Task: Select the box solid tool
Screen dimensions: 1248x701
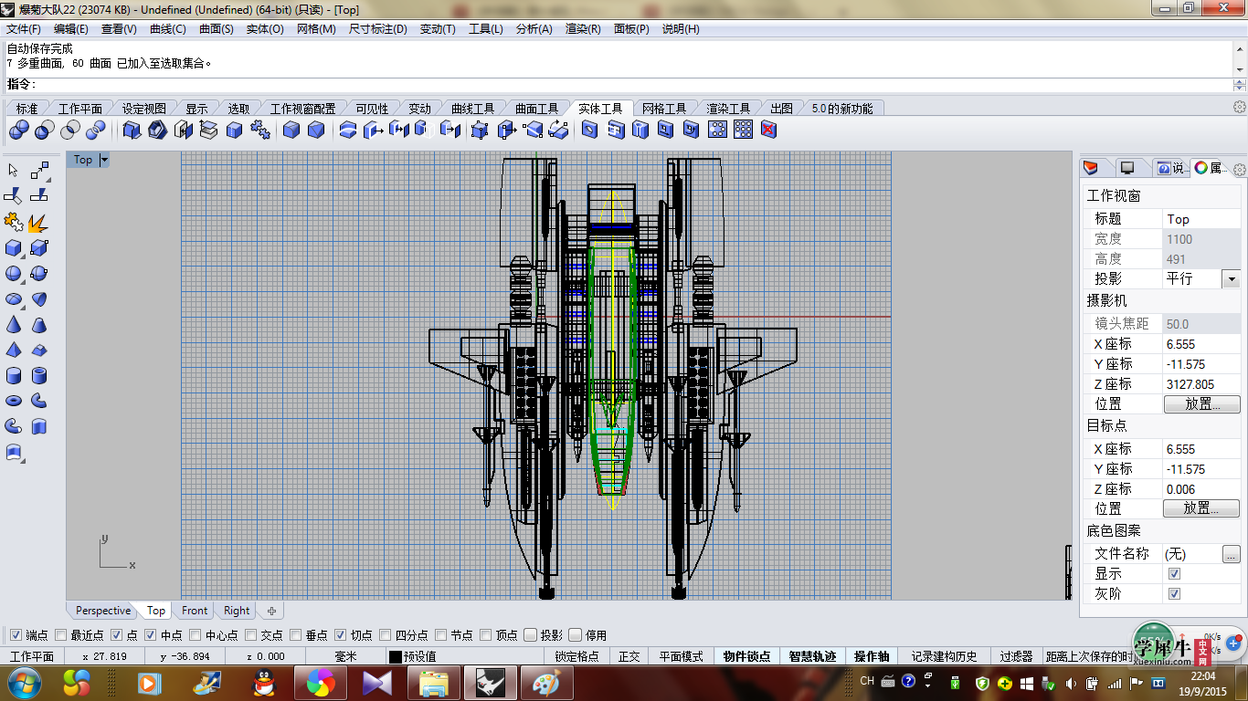Action: click(x=14, y=248)
